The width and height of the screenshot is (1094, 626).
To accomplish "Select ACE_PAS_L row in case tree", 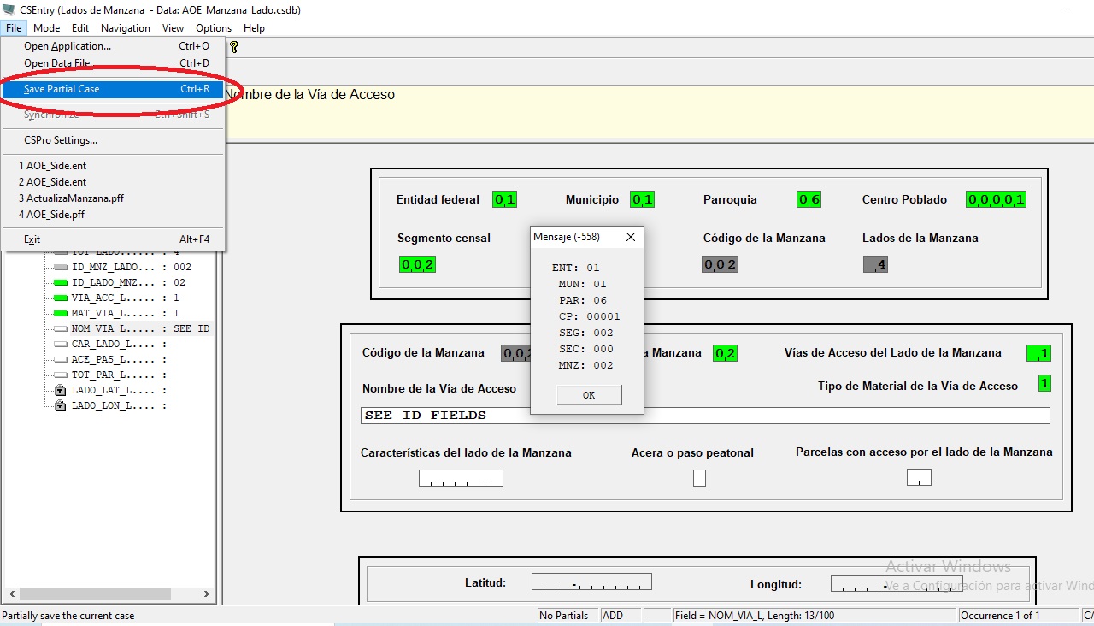I will [120, 359].
